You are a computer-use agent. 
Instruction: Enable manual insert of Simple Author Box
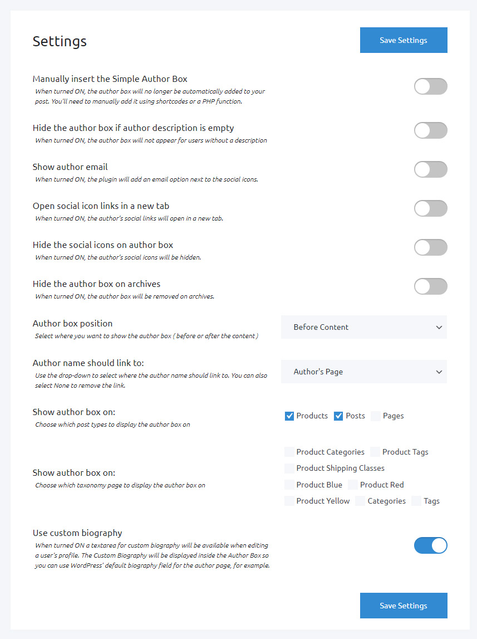[430, 86]
